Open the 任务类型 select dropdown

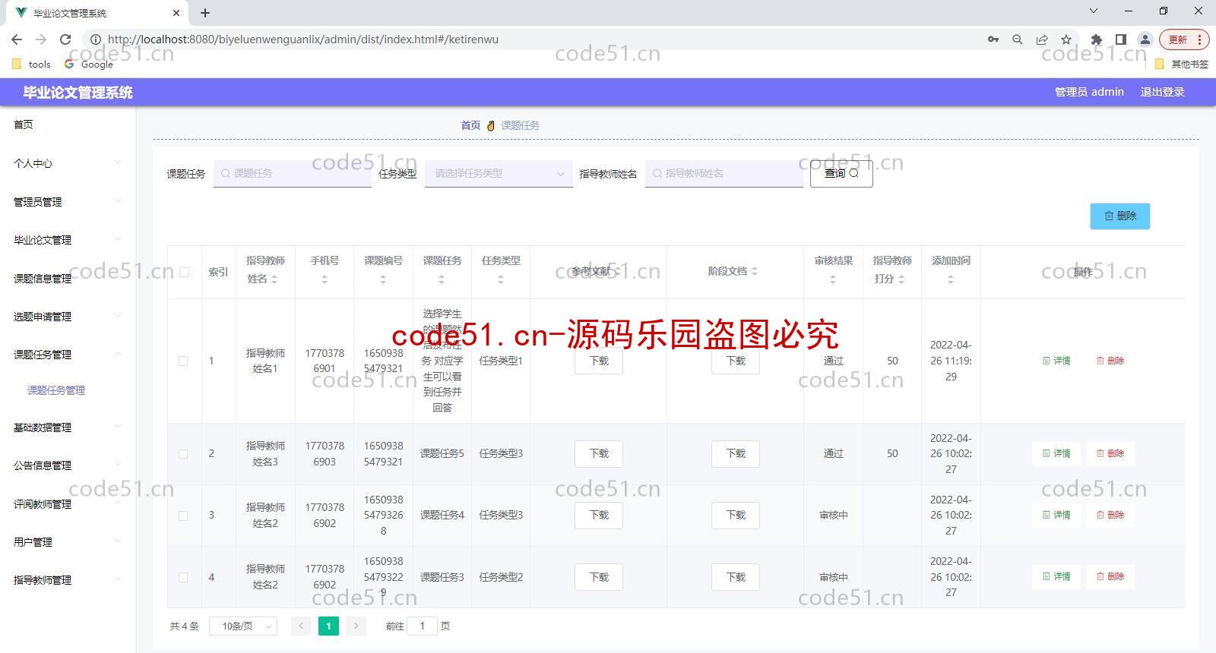499,173
